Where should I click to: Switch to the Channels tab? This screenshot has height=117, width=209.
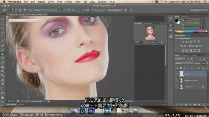tap(186, 55)
